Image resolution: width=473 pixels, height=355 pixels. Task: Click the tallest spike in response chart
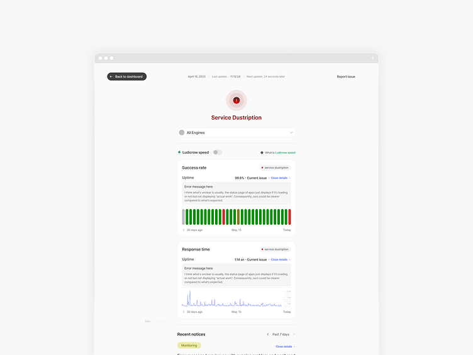190,298
